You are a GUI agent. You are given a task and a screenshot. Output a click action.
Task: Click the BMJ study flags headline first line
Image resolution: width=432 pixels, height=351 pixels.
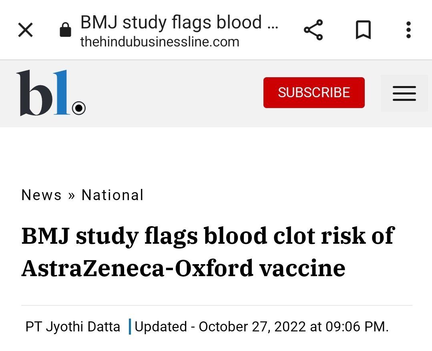[208, 236]
